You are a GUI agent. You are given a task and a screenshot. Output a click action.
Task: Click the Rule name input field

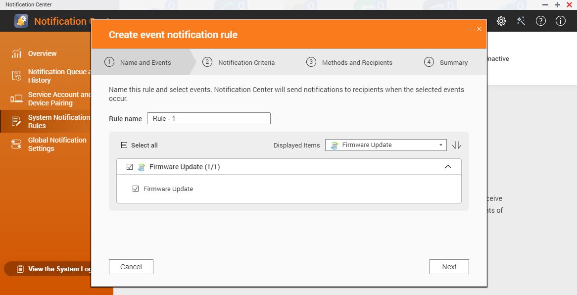(209, 118)
